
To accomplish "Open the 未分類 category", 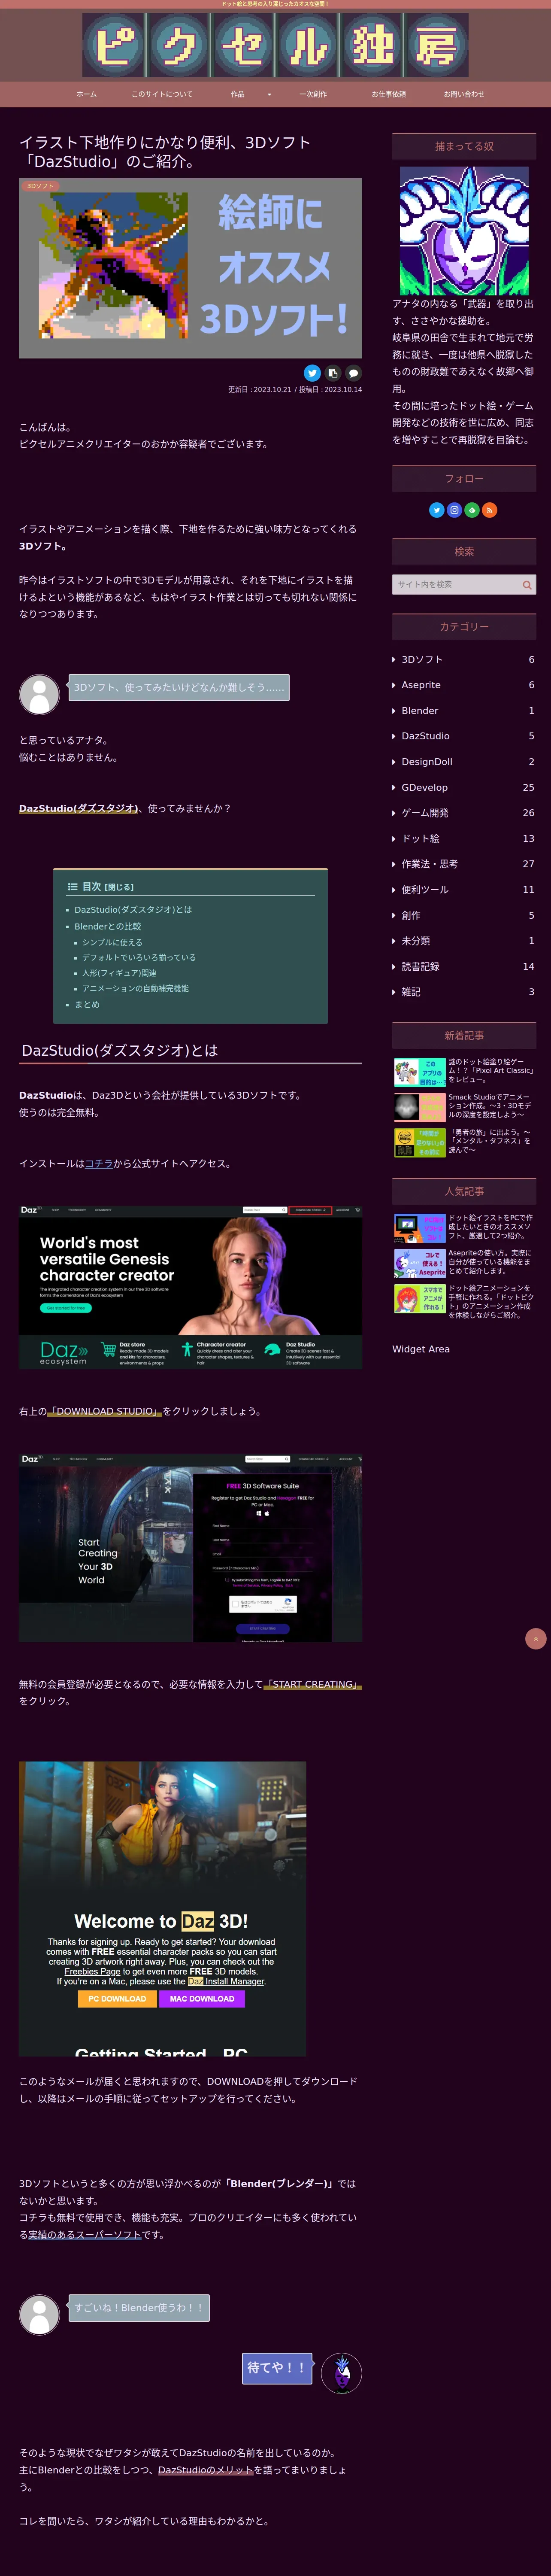I will point(464,941).
